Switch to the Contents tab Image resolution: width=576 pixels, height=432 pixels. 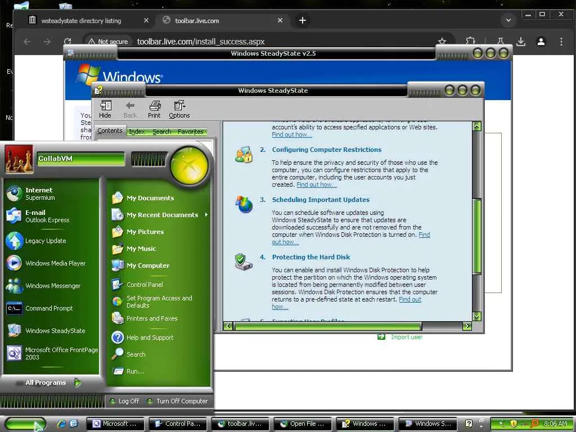point(110,130)
